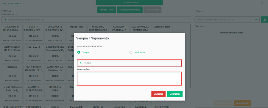This screenshot has width=268, height=108.
Task: Select the ALGODAO ROLO CREMER 500gr card
Action: point(141,29)
